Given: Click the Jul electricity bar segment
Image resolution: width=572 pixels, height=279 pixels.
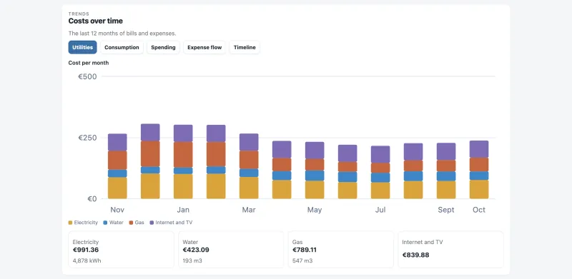Looking at the screenshot, I should 380,191.
